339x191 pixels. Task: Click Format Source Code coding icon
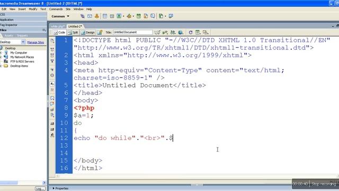(52, 135)
